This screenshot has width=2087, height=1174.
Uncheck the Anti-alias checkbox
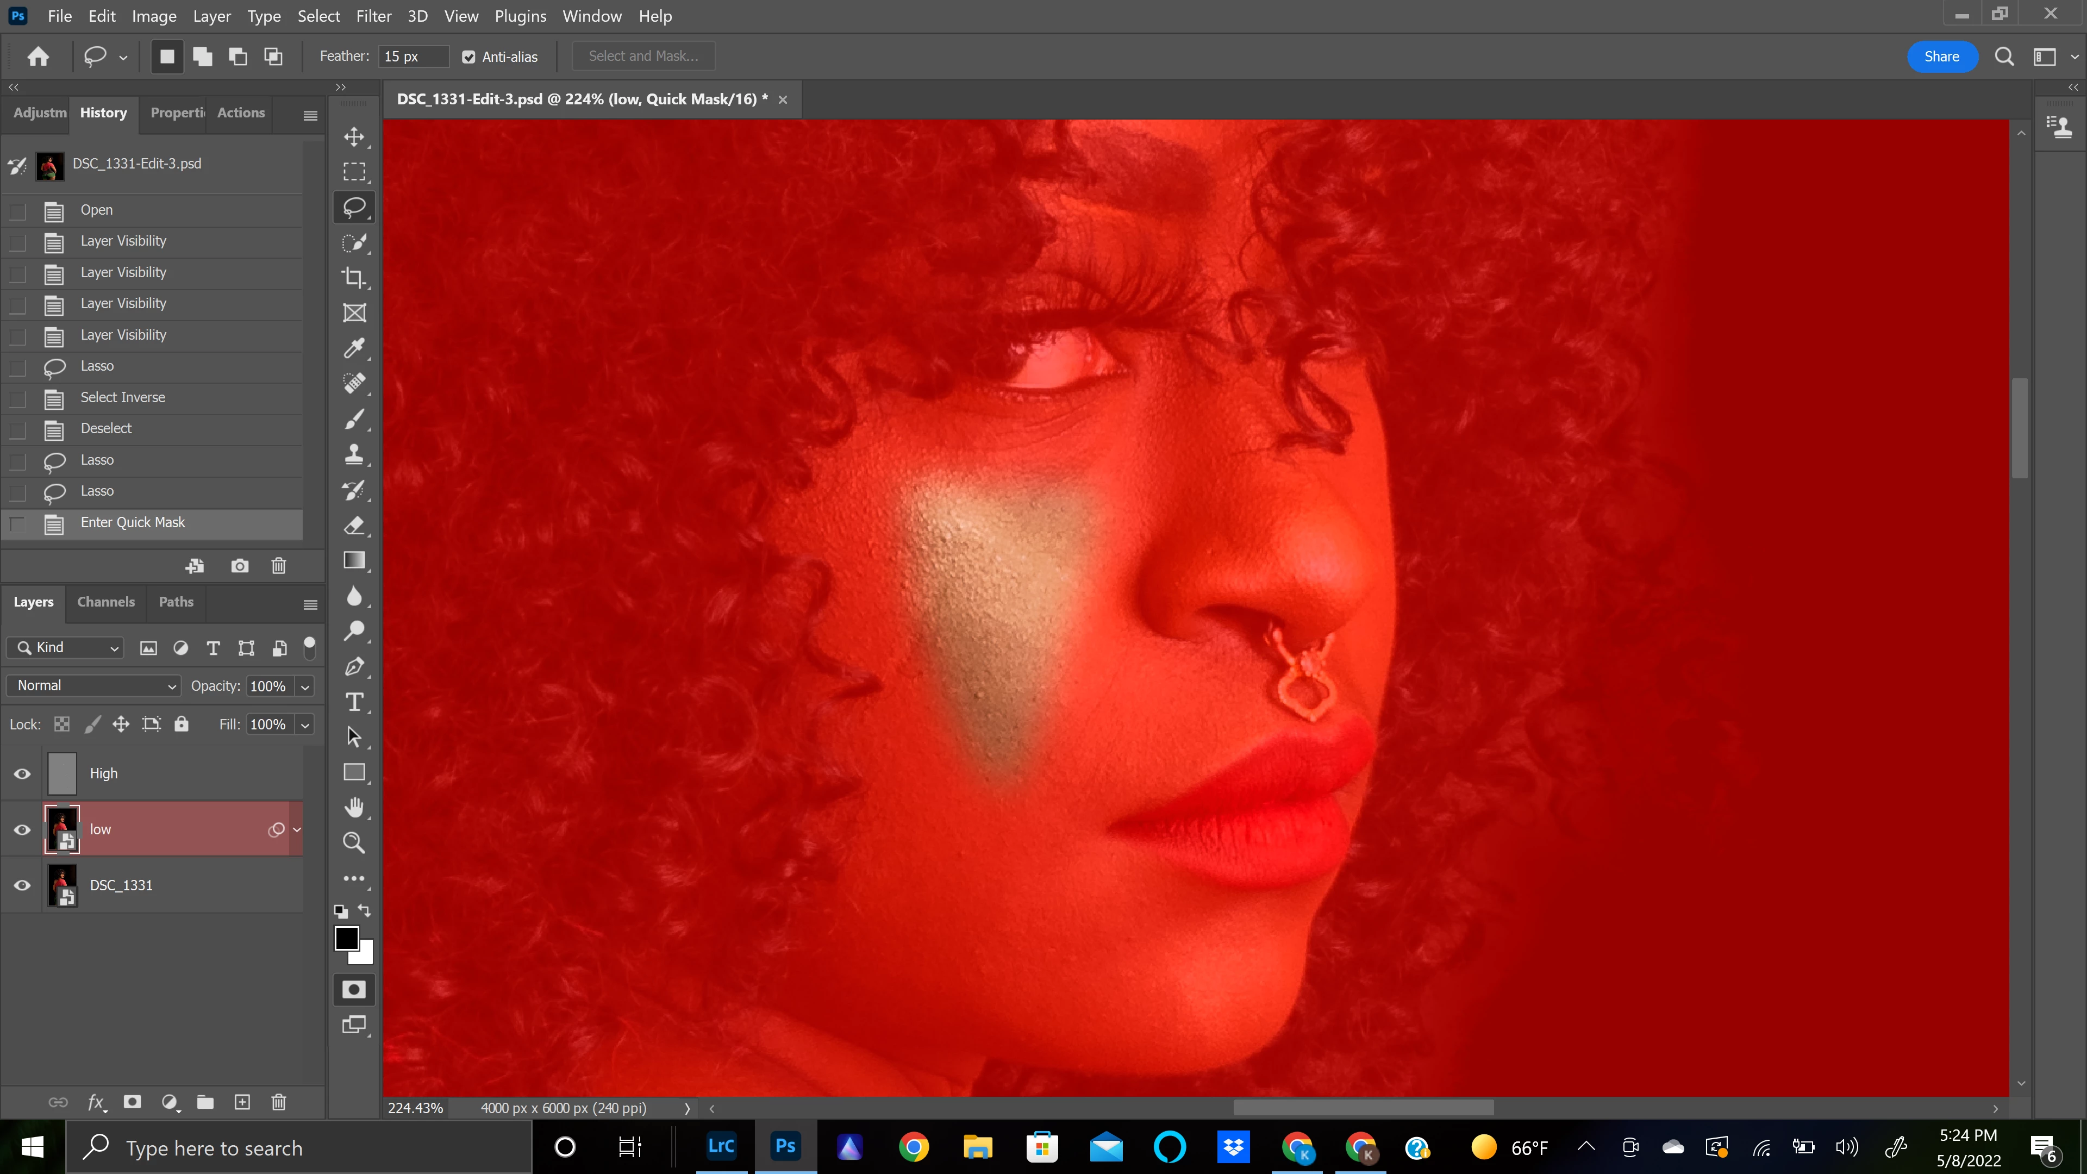(468, 57)
